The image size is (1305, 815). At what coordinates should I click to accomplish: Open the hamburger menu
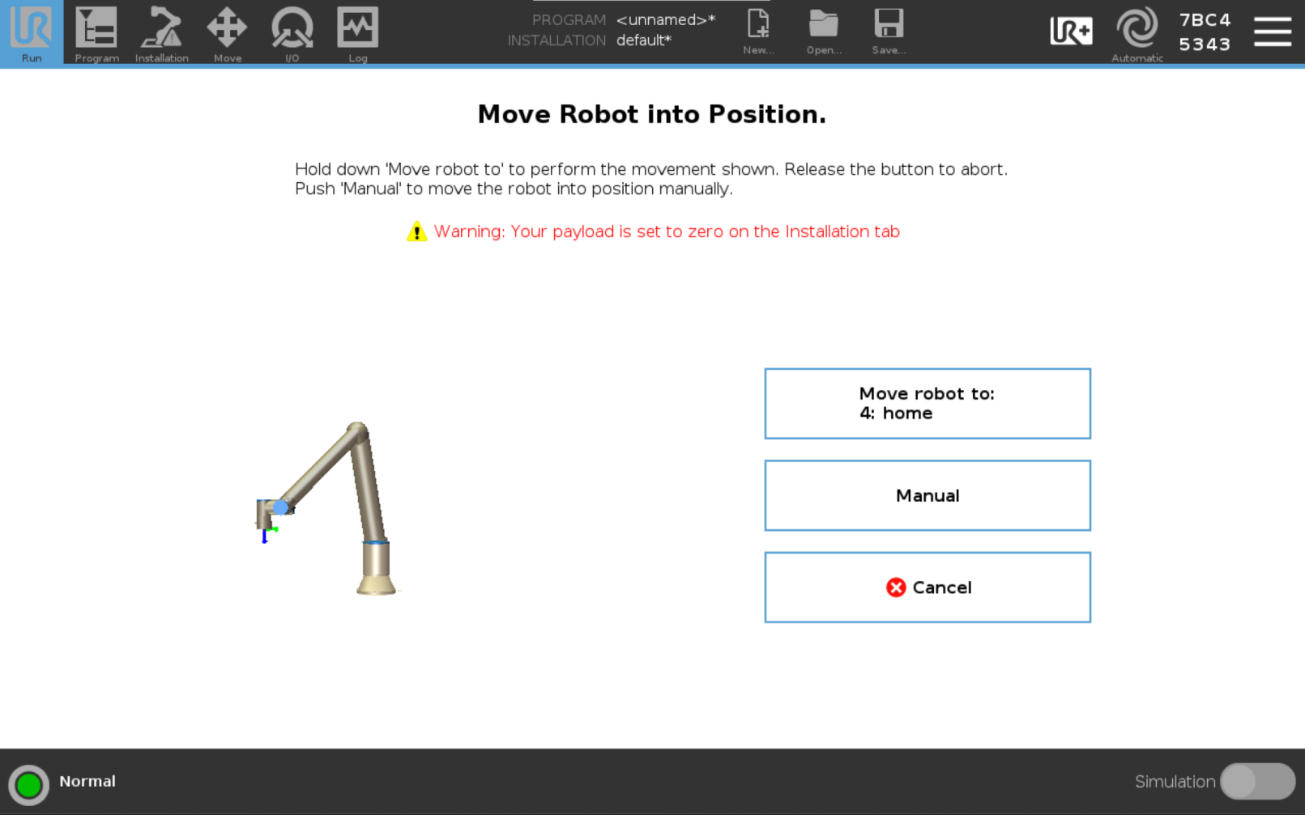click(1272, 32)
